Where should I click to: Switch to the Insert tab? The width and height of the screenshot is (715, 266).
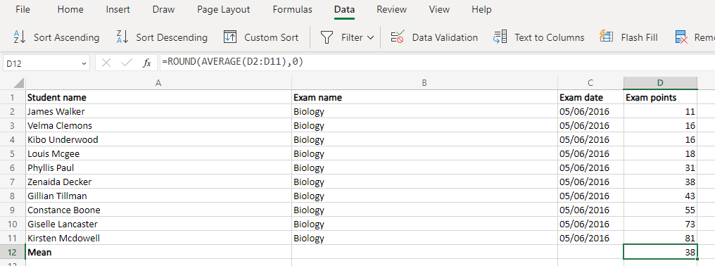(118, 10)
